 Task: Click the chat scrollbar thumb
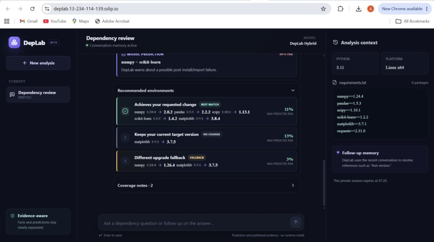click(324, 182)
